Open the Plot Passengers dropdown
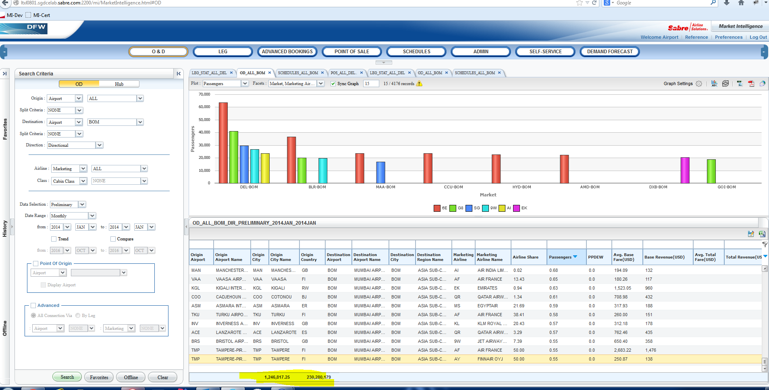769x390 pixels. pos(245,83)
